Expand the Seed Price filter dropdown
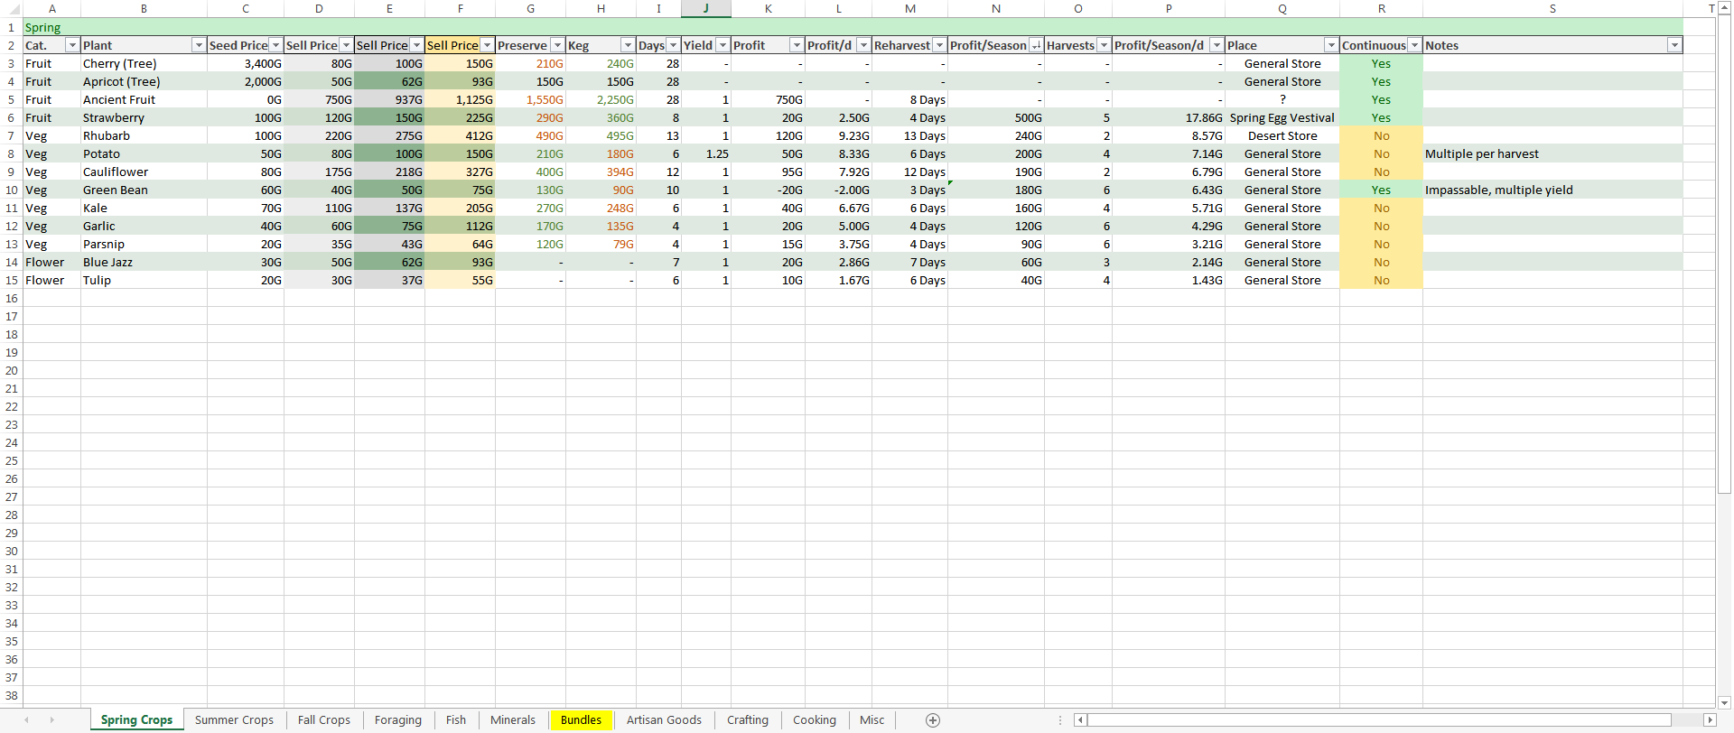 click(275, 45)
